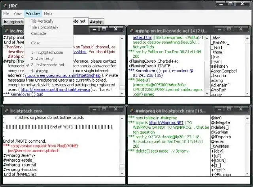Minimize the irc.ptptech.com window
Image resolution: width=253 pixels, height=187 pixels.
point(94,109)
